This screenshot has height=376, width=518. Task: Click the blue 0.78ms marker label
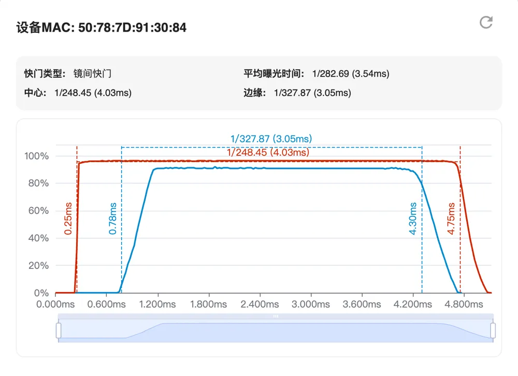(x=112, y=219)
